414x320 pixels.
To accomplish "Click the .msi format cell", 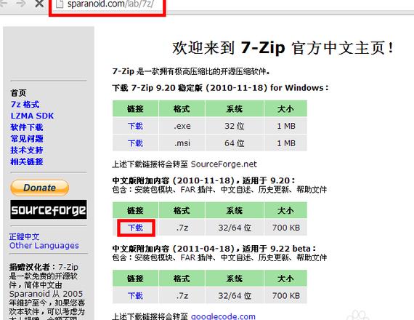I will click(182, 143).
